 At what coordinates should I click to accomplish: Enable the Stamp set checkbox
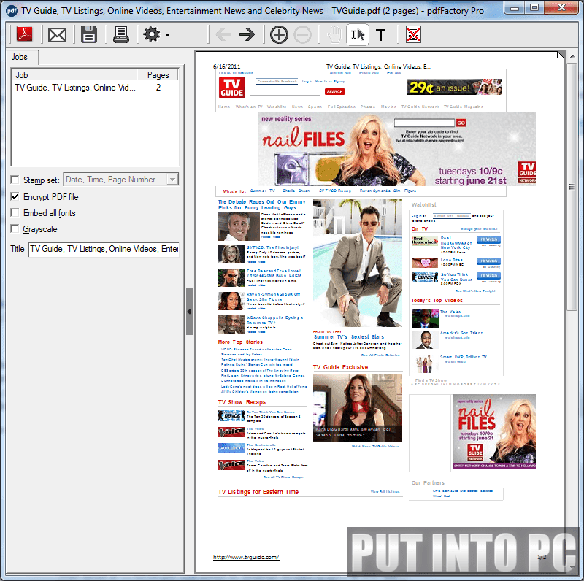[15, 180]
